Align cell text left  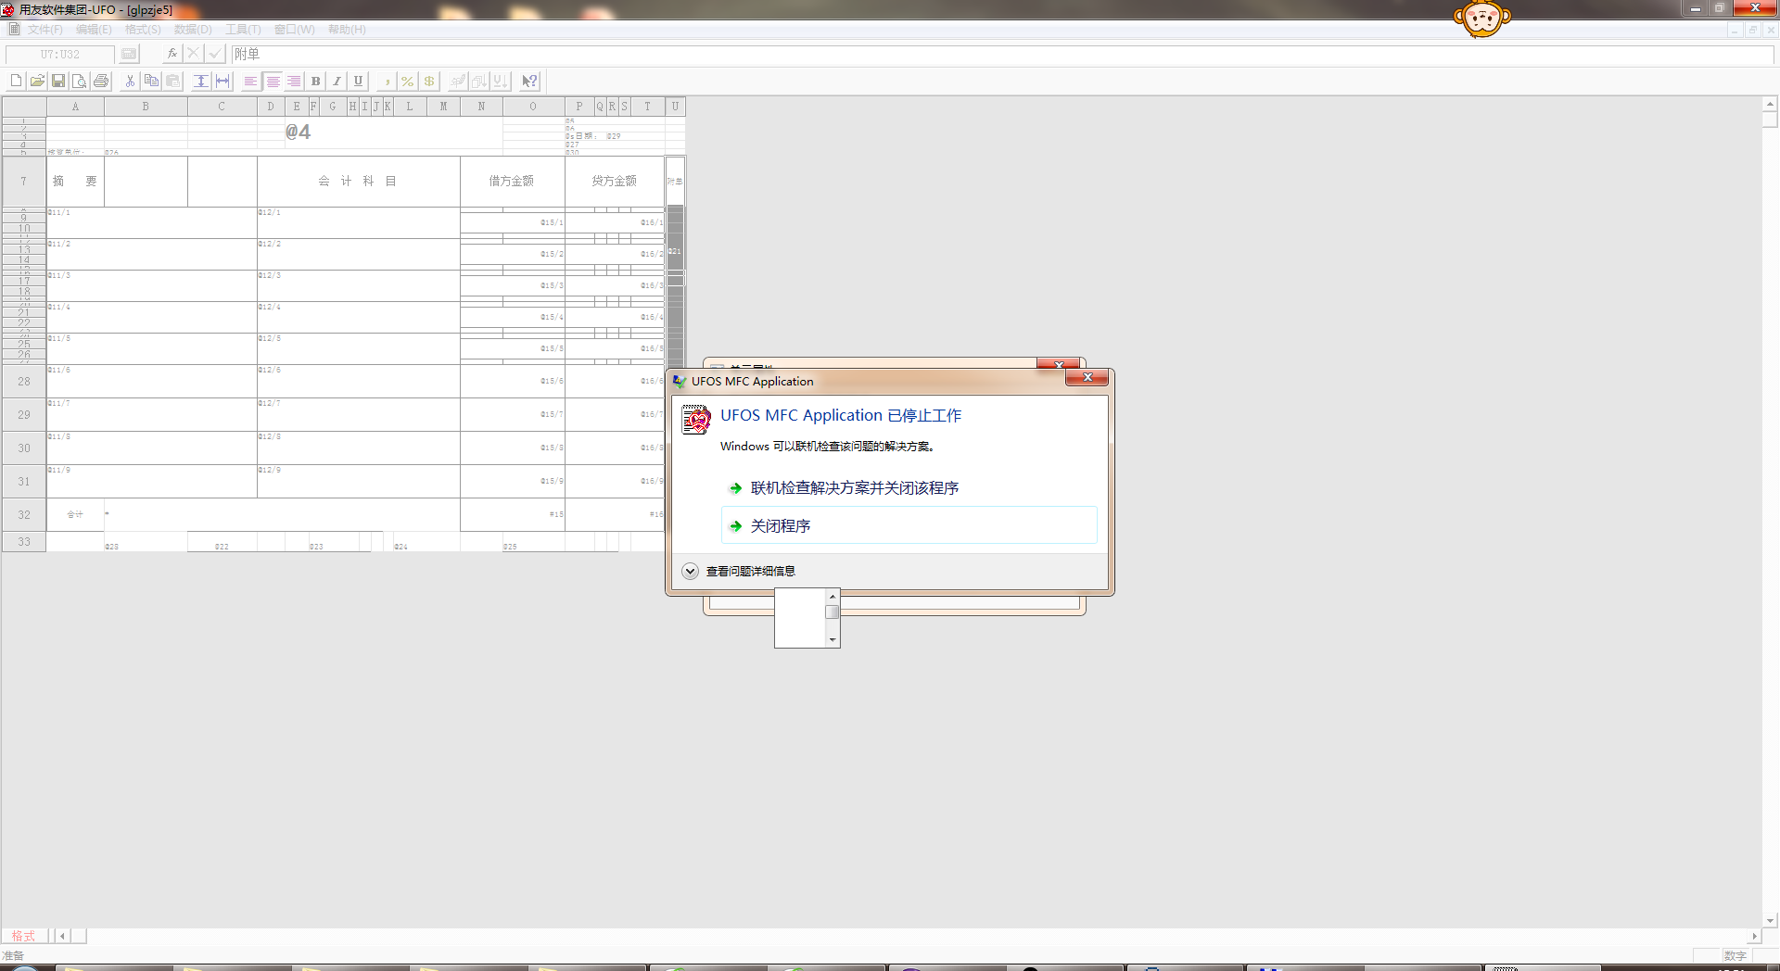251,82
